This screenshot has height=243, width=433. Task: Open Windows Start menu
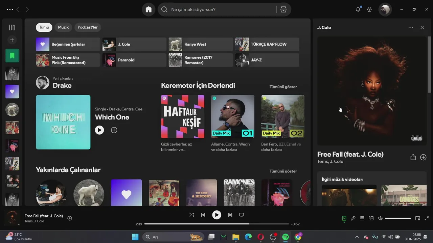click(135, 237)
